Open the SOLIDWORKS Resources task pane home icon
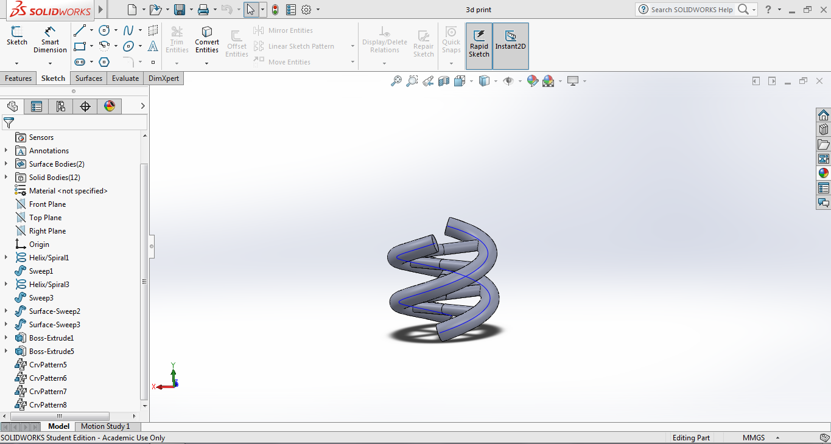Screen dimensions: 831x444 click(824, 115)
